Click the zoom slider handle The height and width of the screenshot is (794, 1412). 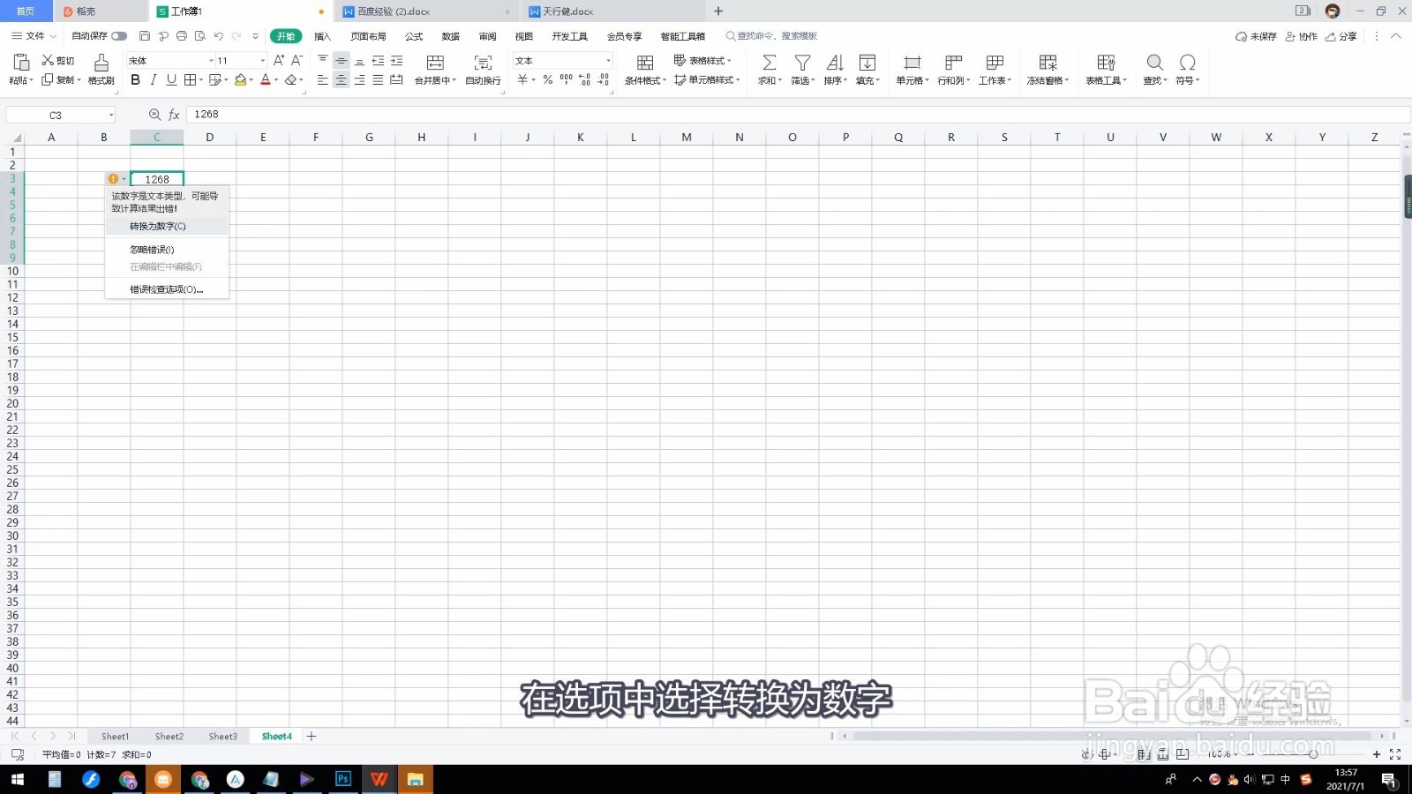pyautogui.click(x=1313, y=754)
